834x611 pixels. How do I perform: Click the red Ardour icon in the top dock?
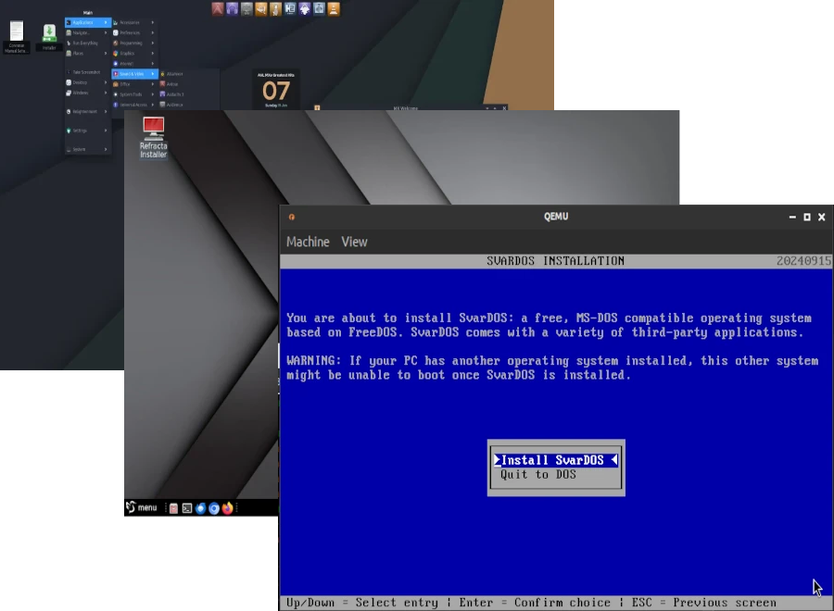click(218, 9)
